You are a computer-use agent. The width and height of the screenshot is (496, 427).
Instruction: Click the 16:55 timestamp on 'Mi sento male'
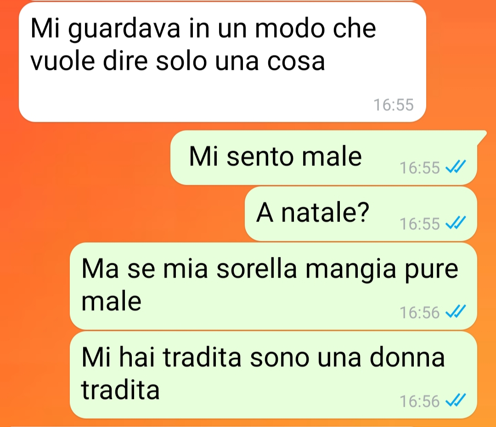pyautogui.click(x=420, y=167)
